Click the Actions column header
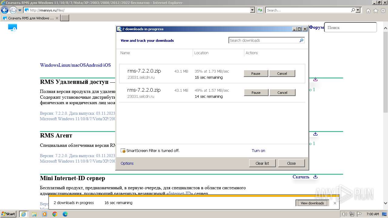Screen dimensions: 388x218 coord(252,53)
